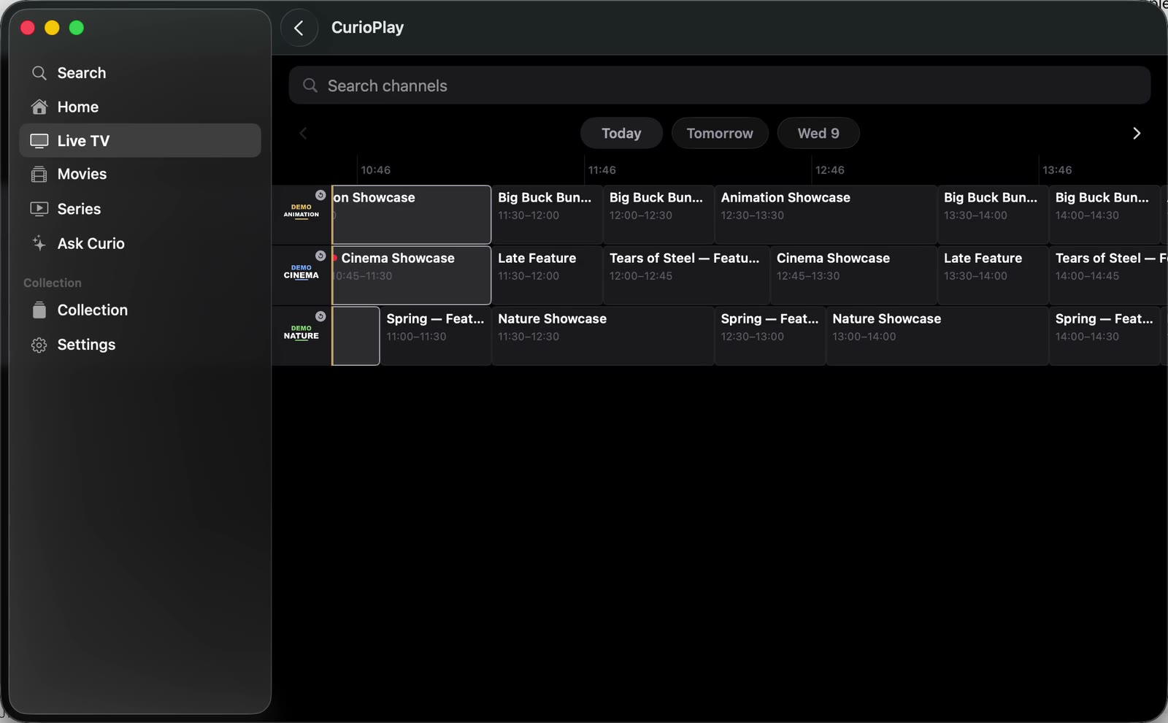
Task: Open Cinema Showcase at 12:45–13:30
Action: 854,275
